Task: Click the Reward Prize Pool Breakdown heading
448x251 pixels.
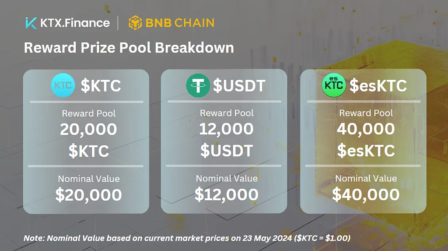Action: point(129,48)
